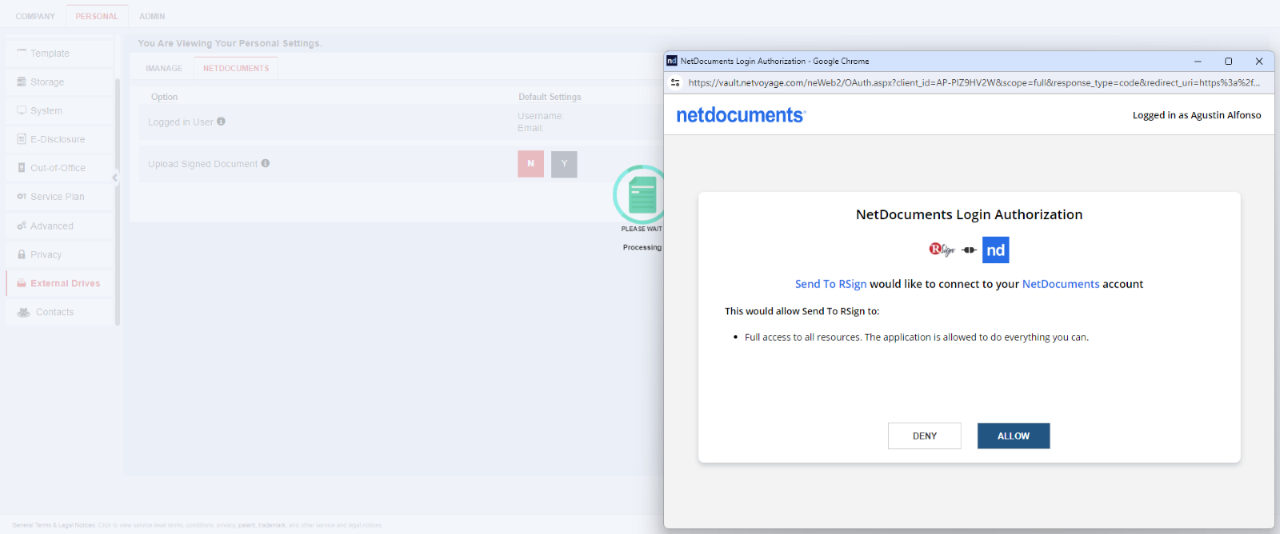Click the popup address bar URL
The image size is (1280, 534).
tap(974, 82)
